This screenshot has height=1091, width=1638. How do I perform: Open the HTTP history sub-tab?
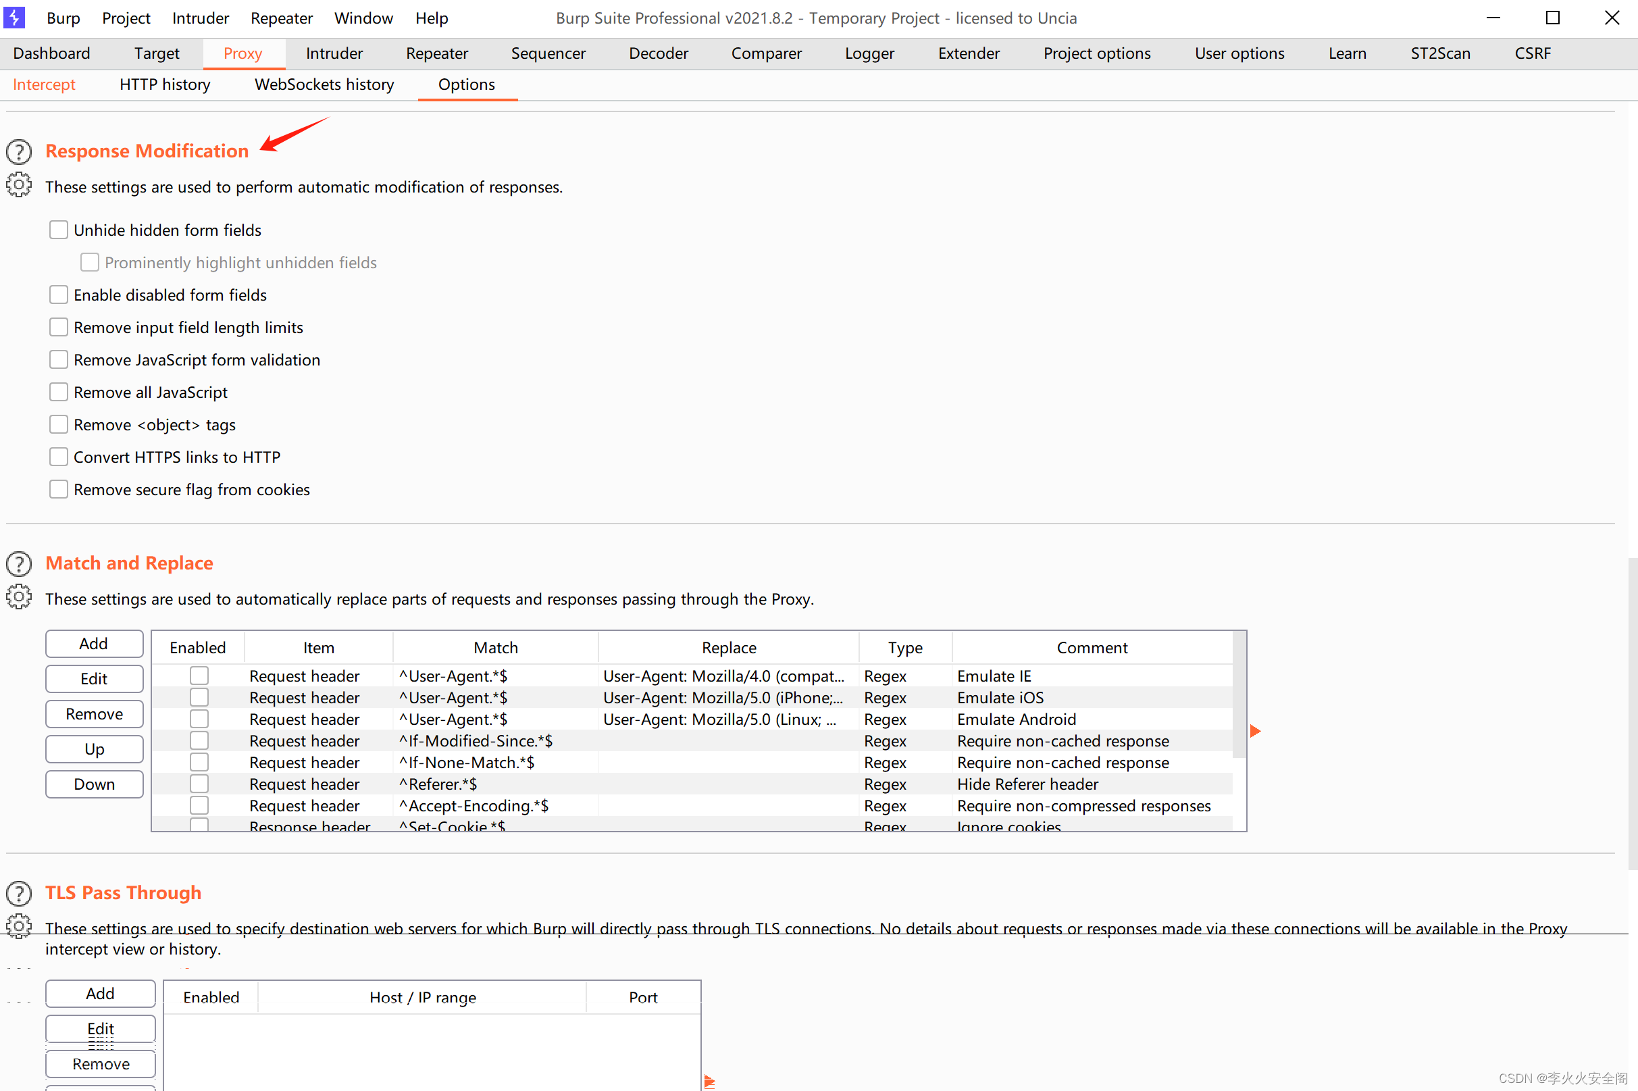pyautogui.click(x=165, y=84)
